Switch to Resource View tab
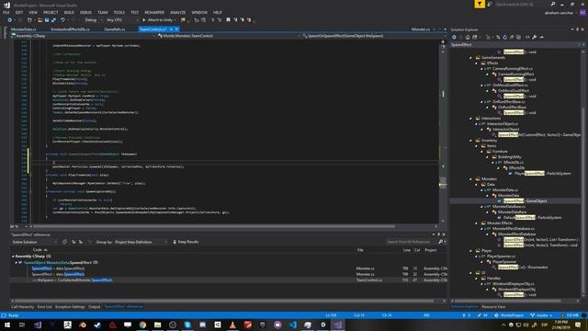The height and width of the screenshot is (331, 588). (x=493, y=306)
